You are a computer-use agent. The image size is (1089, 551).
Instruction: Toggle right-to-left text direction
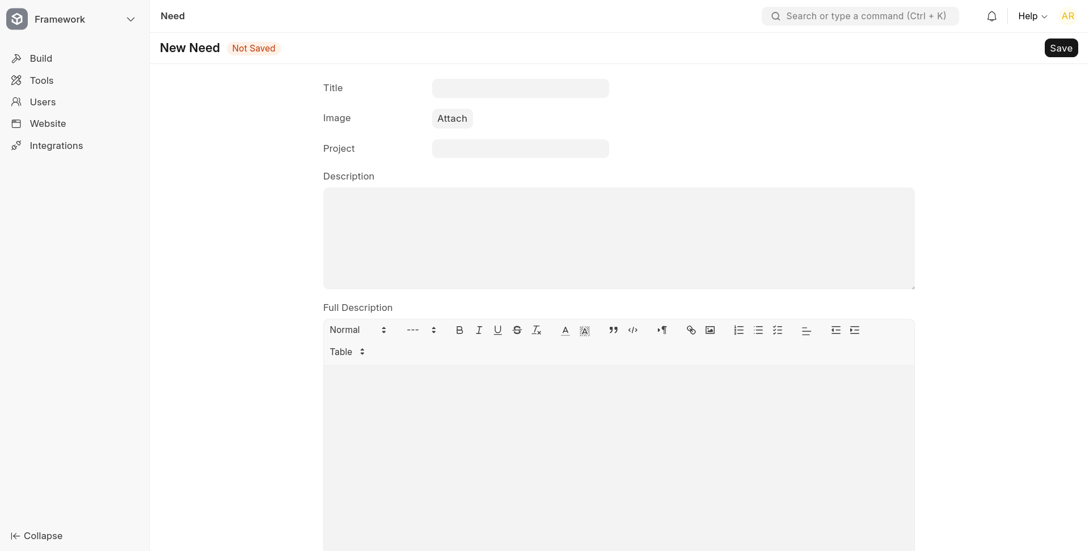click(662, 330)
